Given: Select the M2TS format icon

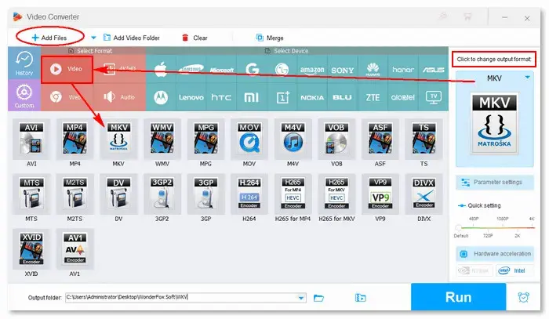Looking at the screenshot, I should coord(75,194).
